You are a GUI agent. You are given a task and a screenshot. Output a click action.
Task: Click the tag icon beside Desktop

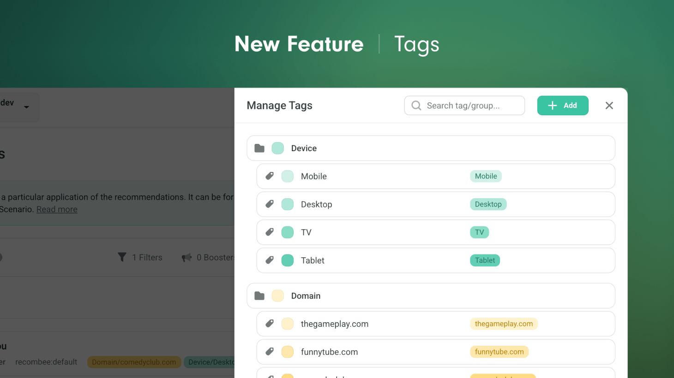pyautogui.click(x=270, y=204)
